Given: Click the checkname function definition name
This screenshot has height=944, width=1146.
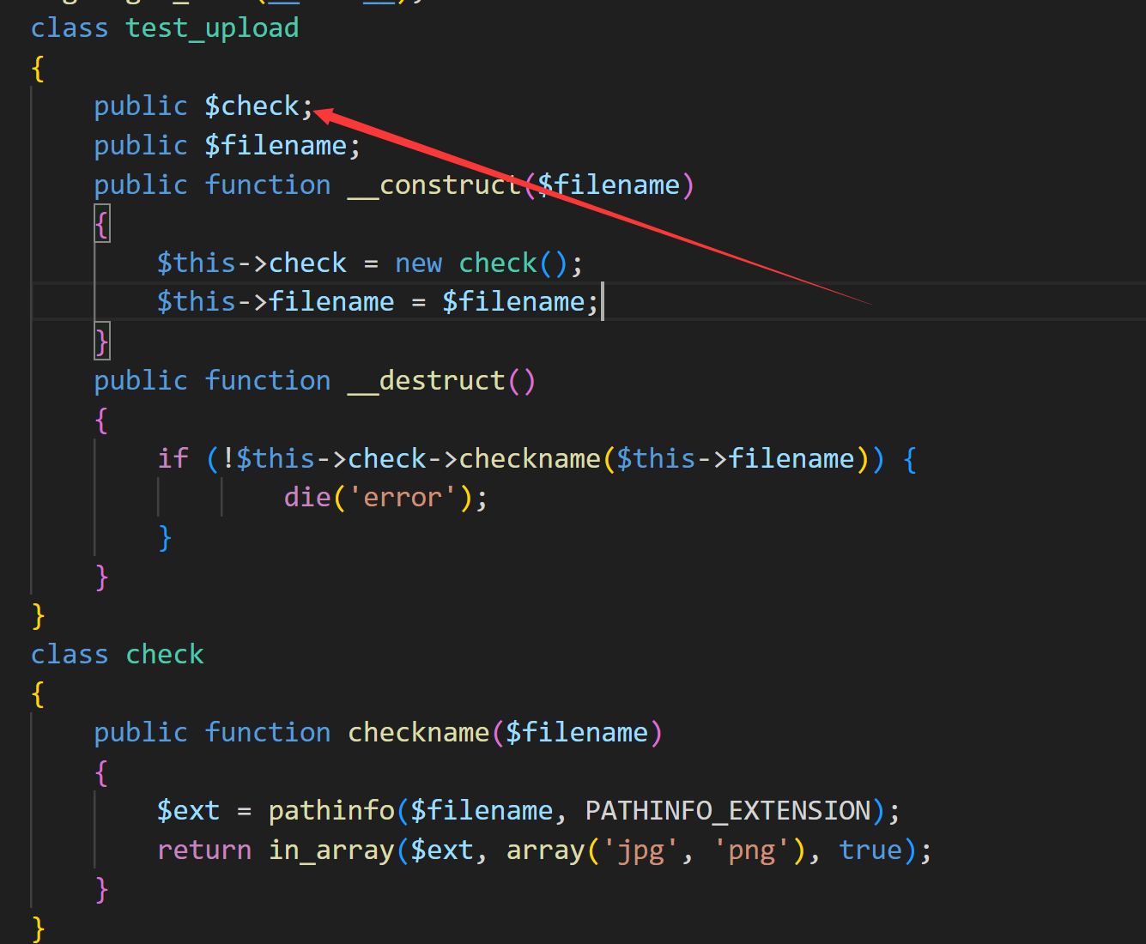Looking at the screenshot, I should [418, 733].
